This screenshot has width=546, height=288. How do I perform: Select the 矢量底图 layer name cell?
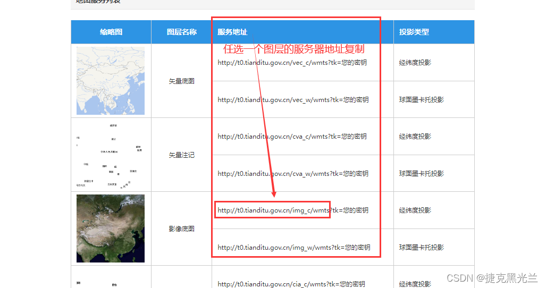(x=181, y=81)
